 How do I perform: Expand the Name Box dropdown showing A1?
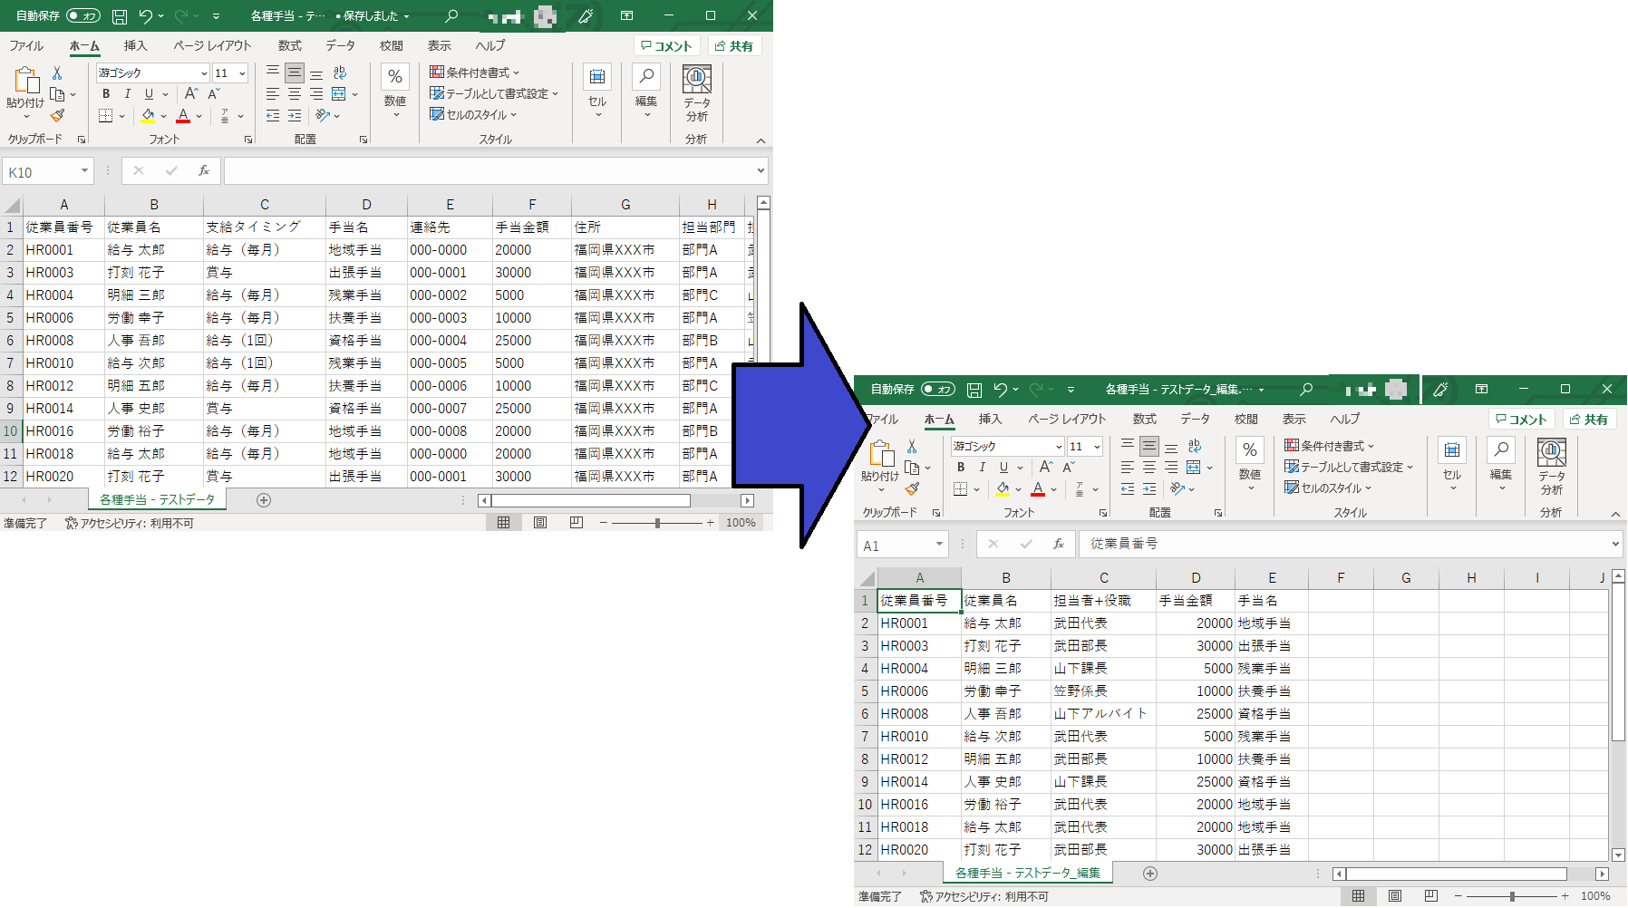point(939,545)
